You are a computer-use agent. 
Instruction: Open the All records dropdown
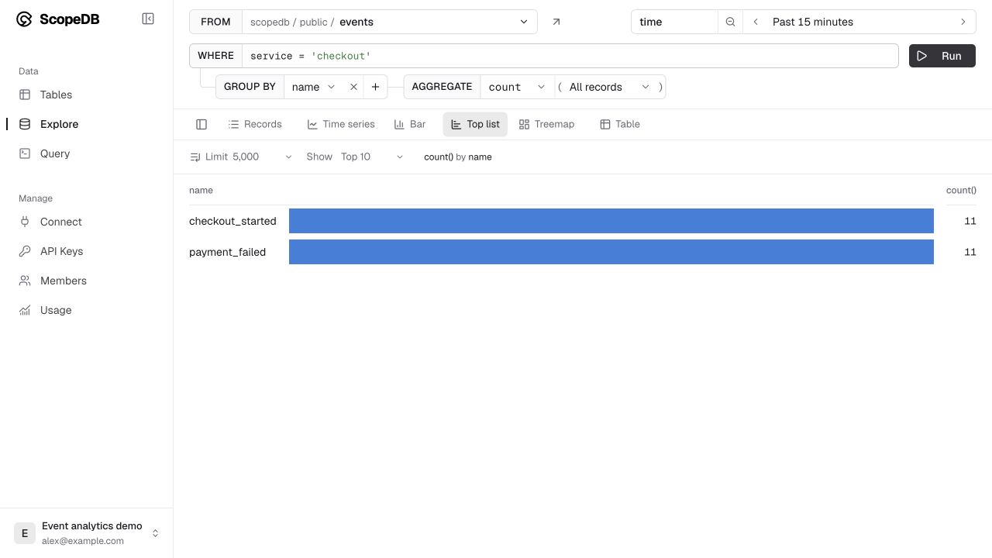tap(610, 87)
